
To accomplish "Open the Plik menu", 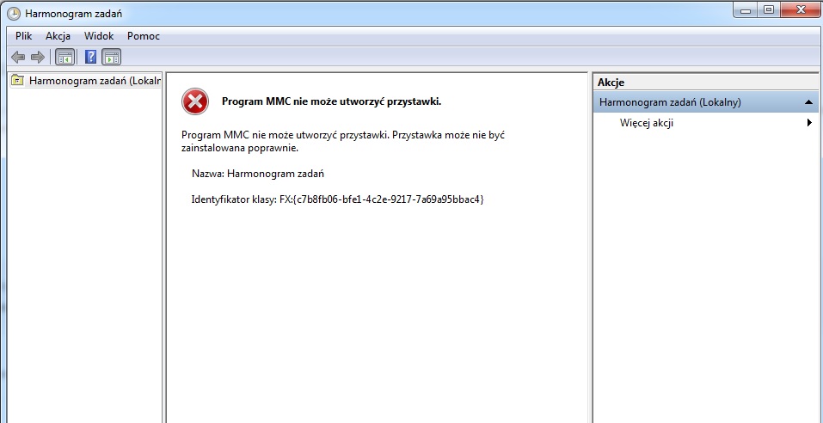I will (23, 36).
